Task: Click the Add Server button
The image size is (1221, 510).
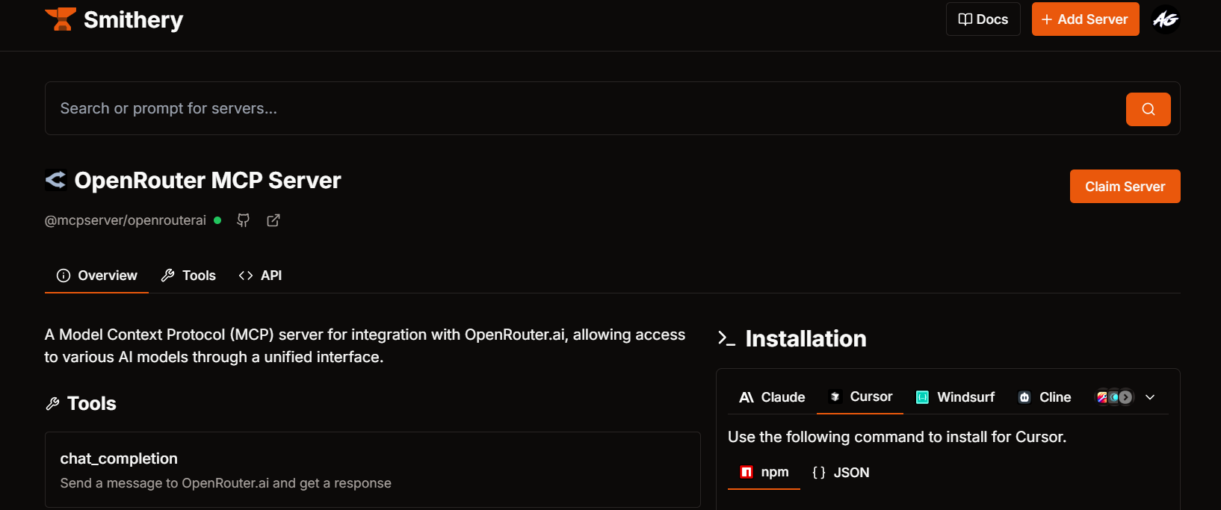Action: pyautogui.click(x=1085, y=19)
